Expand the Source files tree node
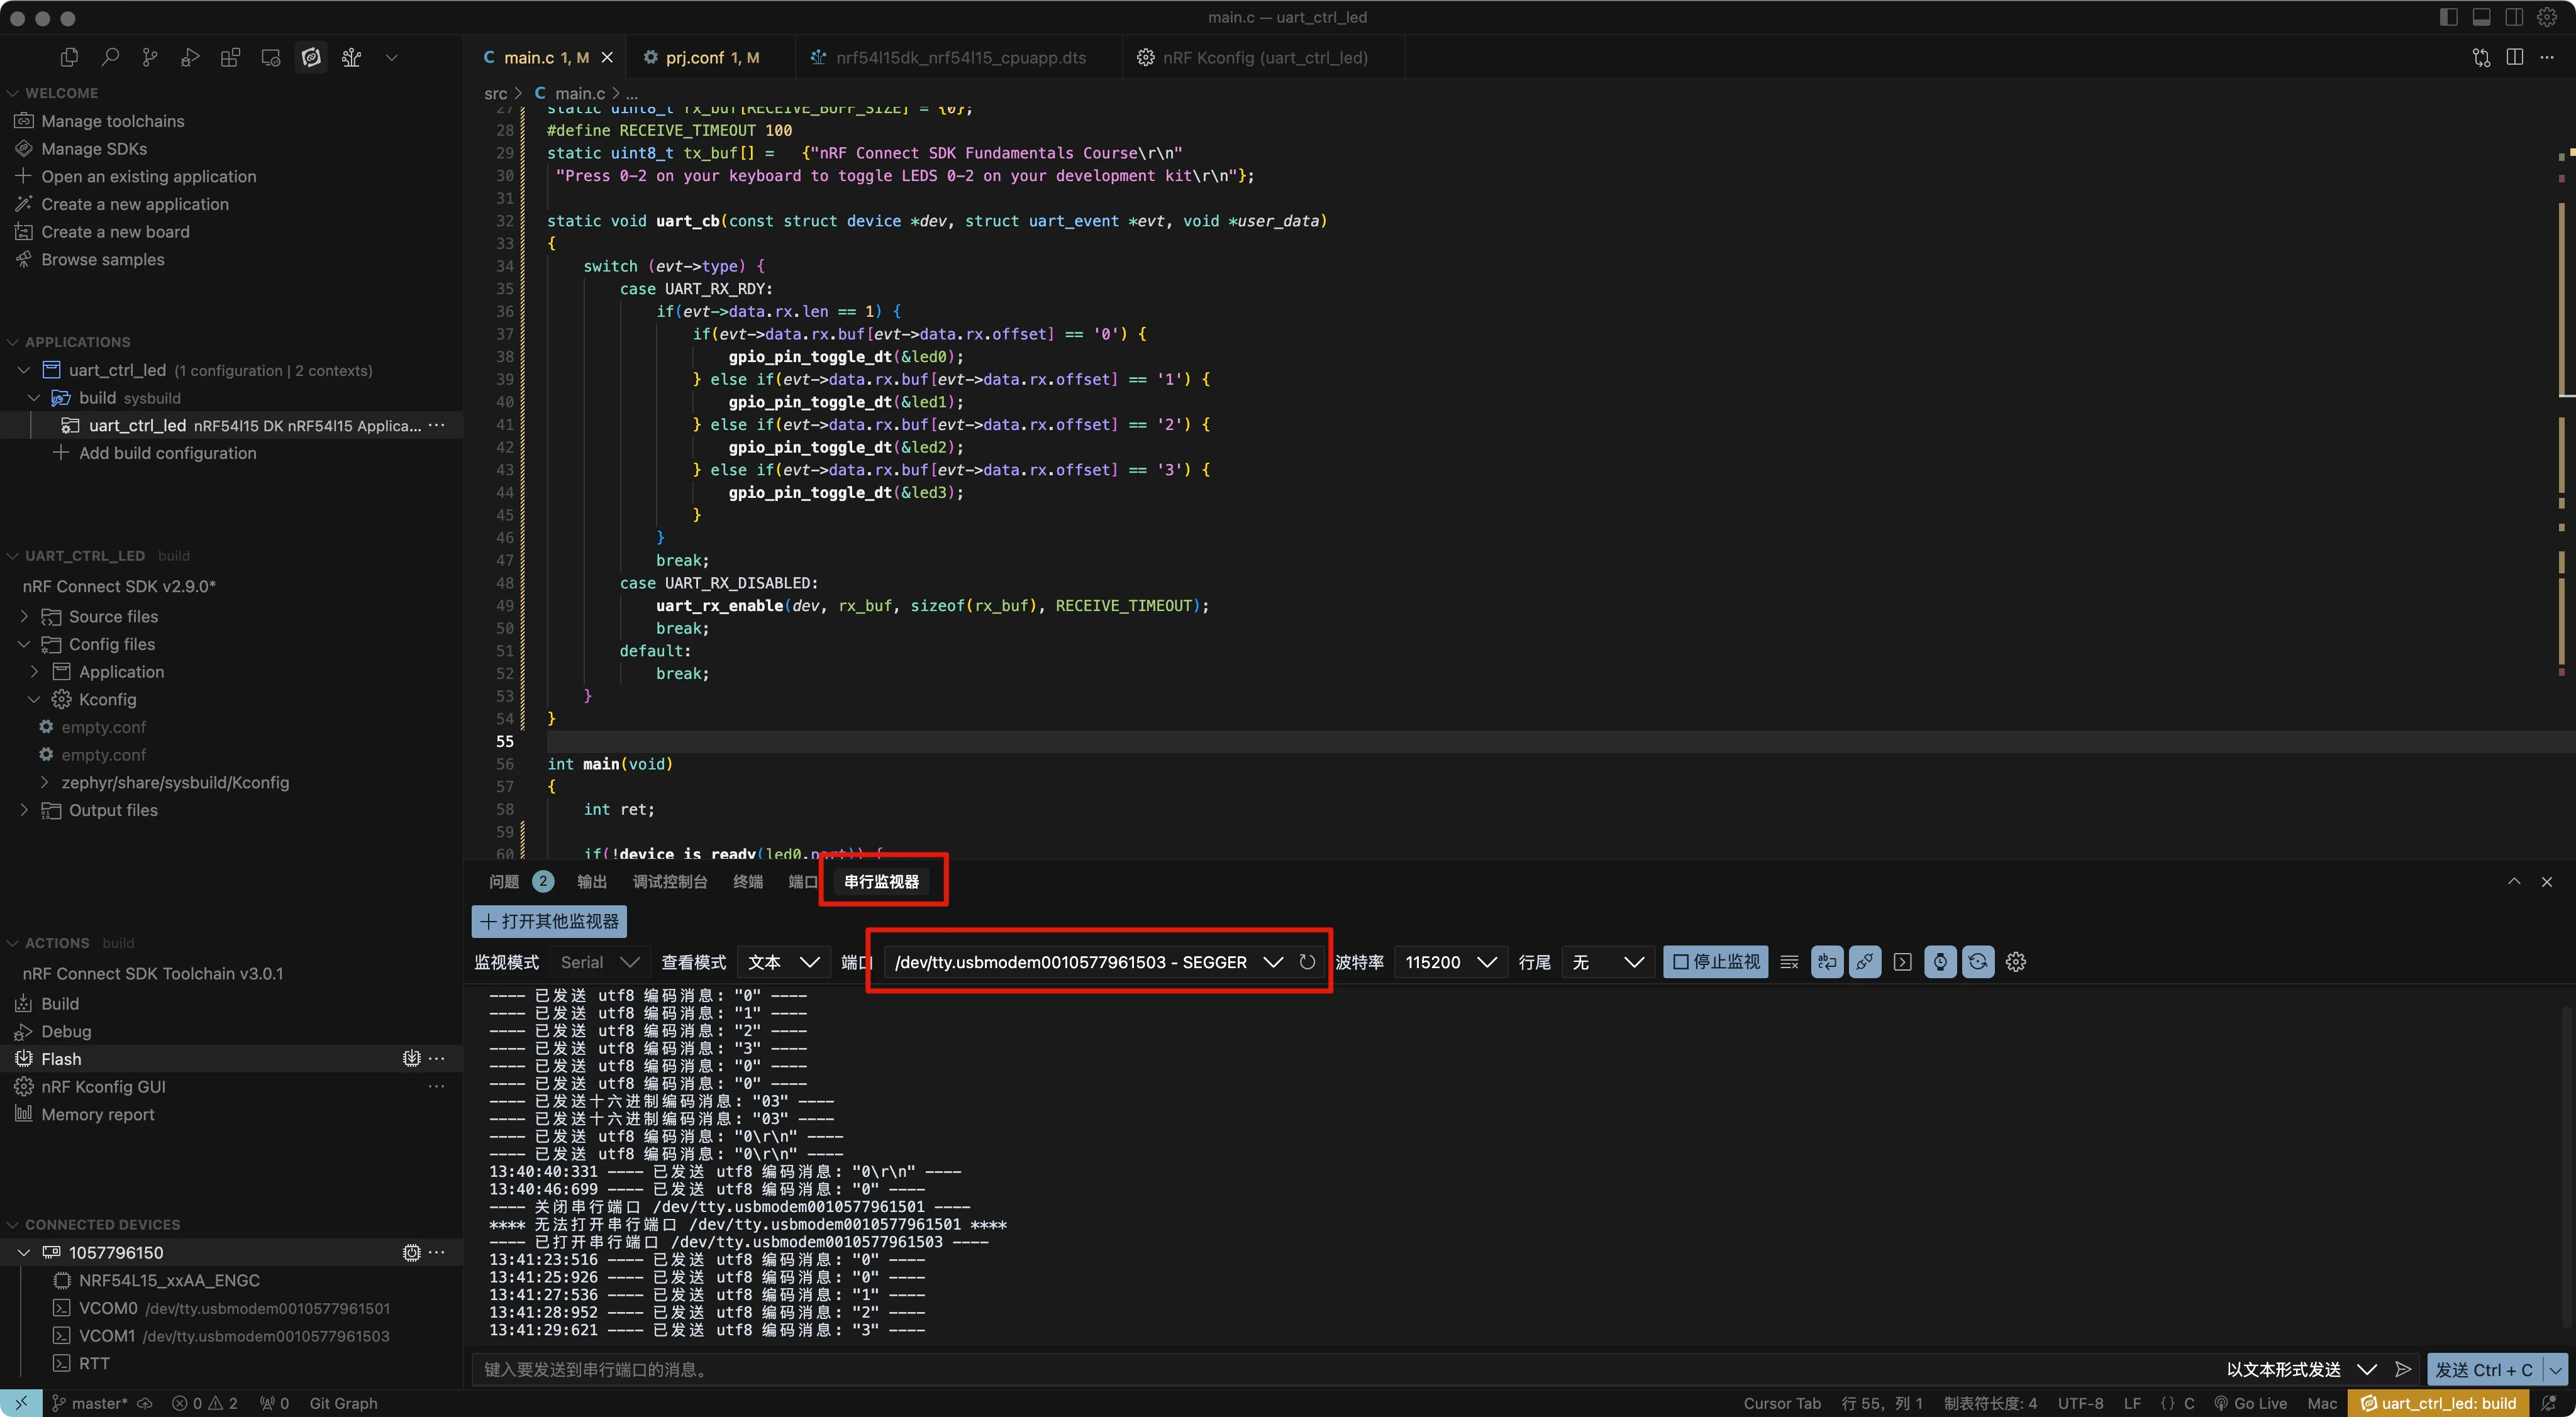 [x=24, y=617]
